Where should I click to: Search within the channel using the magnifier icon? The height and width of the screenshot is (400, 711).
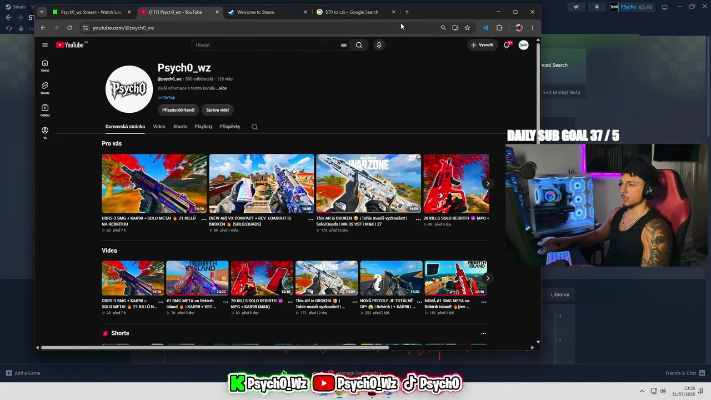[254, 127]
